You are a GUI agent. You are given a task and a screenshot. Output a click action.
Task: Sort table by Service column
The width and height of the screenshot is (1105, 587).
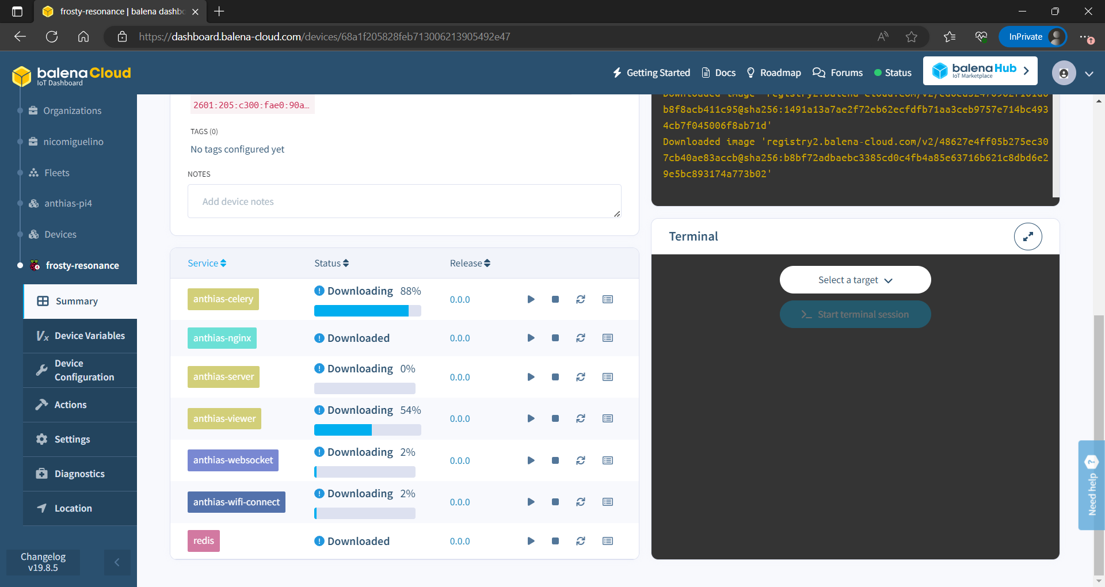[x=207, y=263]
